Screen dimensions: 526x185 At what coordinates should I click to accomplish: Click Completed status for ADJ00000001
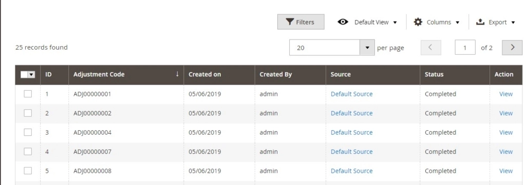440,94
